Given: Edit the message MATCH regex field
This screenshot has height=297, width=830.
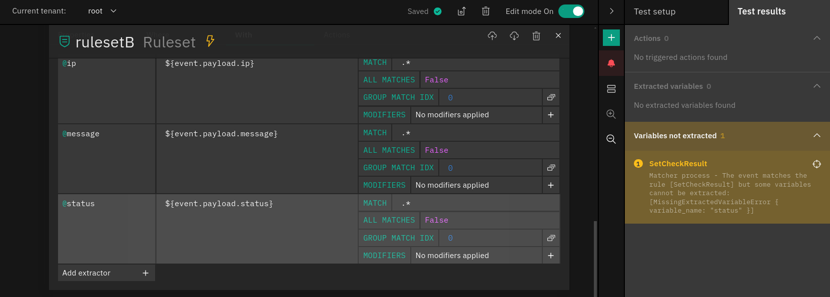Looking at the screenshot, I should pyautogui.click(x=475, y=133).
